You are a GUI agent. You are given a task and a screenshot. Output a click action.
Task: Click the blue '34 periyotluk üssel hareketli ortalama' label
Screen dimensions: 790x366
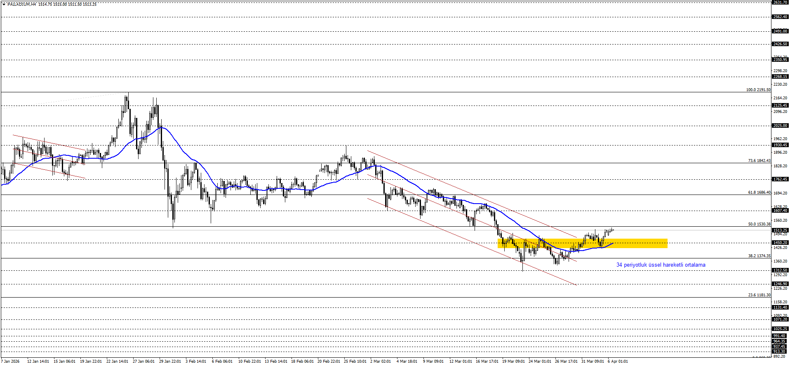661,265
